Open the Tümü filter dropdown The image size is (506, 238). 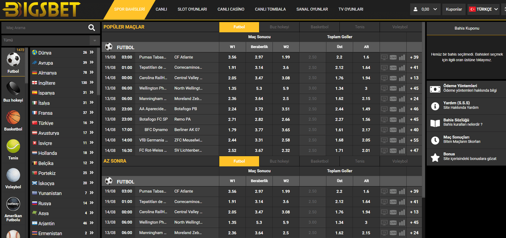click(x=51, y=40)
